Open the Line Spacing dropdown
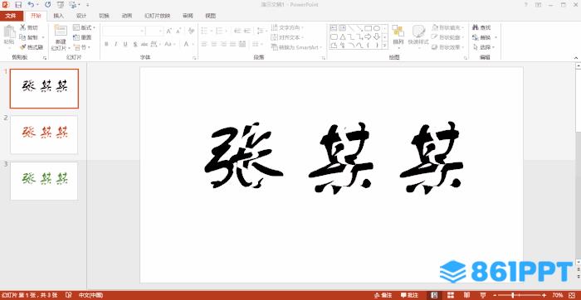 tap(262, 31)
